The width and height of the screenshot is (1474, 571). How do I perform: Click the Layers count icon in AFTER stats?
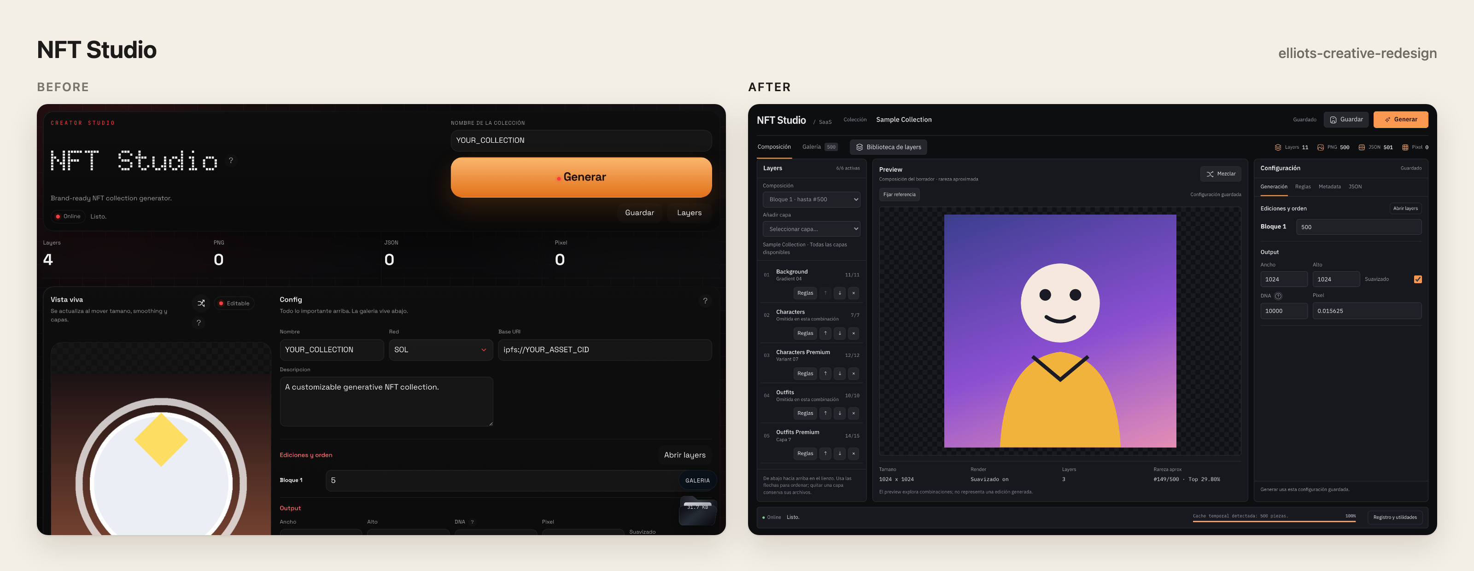(1278, 148)
